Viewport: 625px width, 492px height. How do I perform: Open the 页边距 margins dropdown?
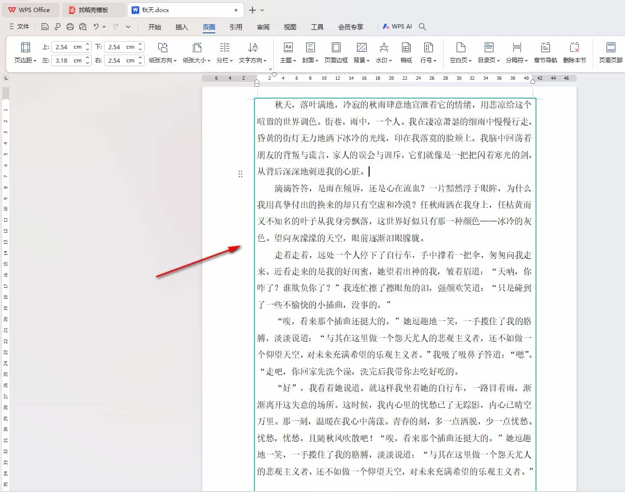coord(25,53)
